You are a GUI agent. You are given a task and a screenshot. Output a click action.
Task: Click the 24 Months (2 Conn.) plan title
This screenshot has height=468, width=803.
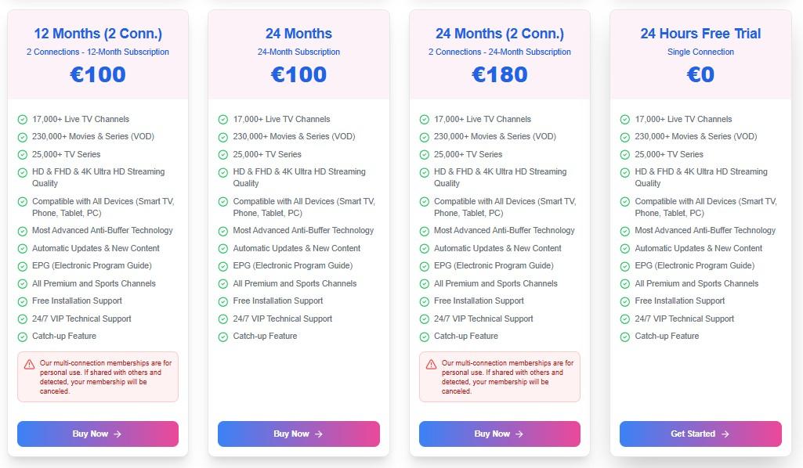[499, 34]
